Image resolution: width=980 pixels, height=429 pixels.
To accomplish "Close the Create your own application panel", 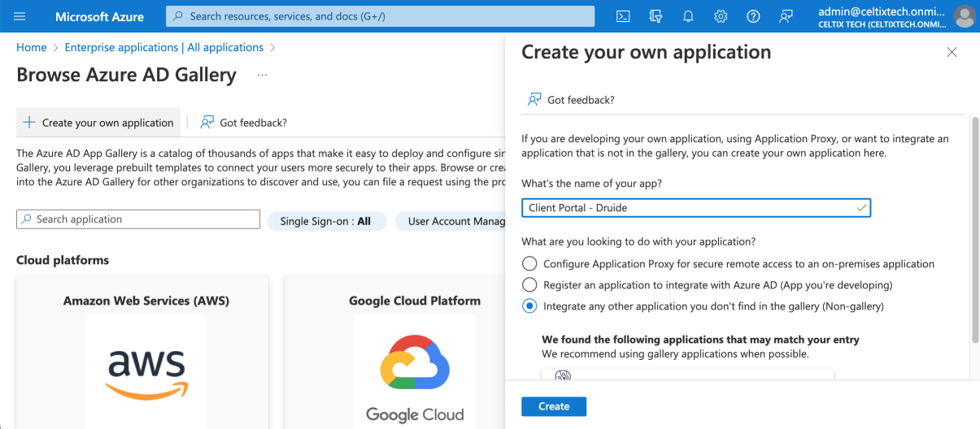I will point(952,52).
